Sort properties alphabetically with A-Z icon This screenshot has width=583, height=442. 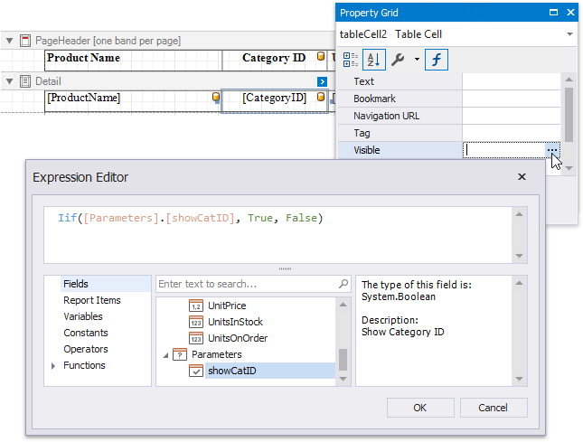click(373, 60)
